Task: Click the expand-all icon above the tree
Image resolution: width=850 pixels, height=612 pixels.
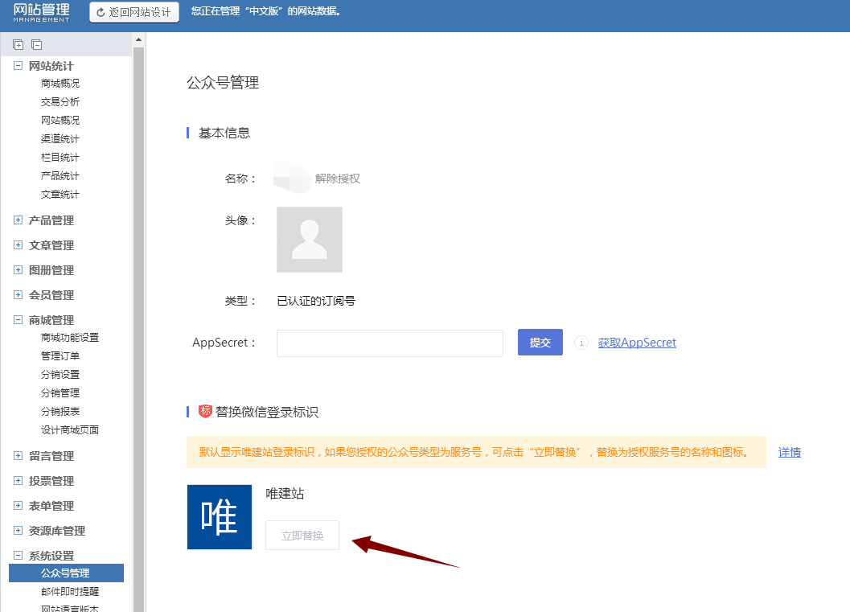Action: coord(18,45)
